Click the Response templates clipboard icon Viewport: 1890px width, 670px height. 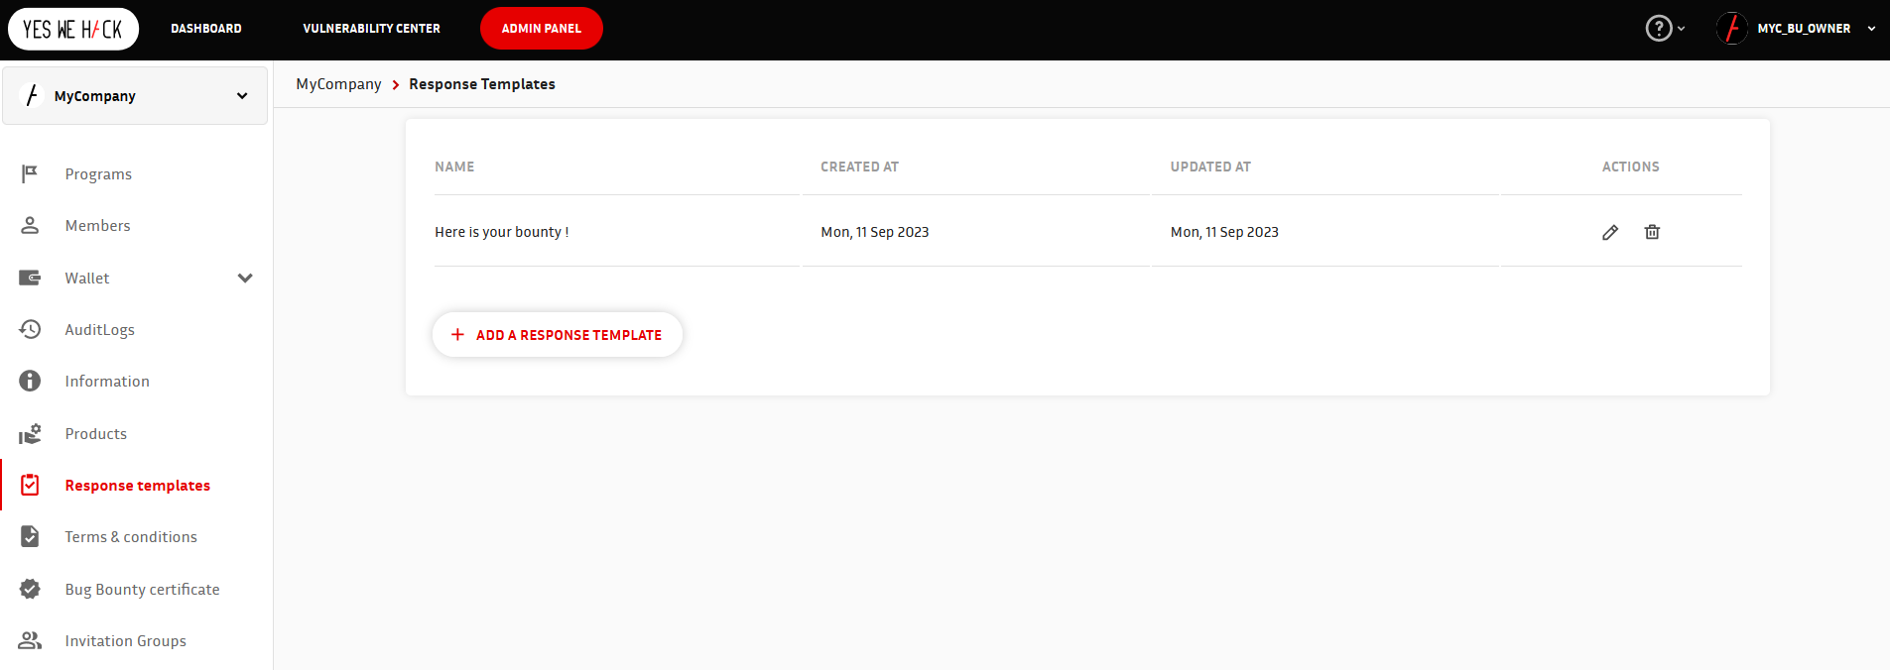click(30, 485)
